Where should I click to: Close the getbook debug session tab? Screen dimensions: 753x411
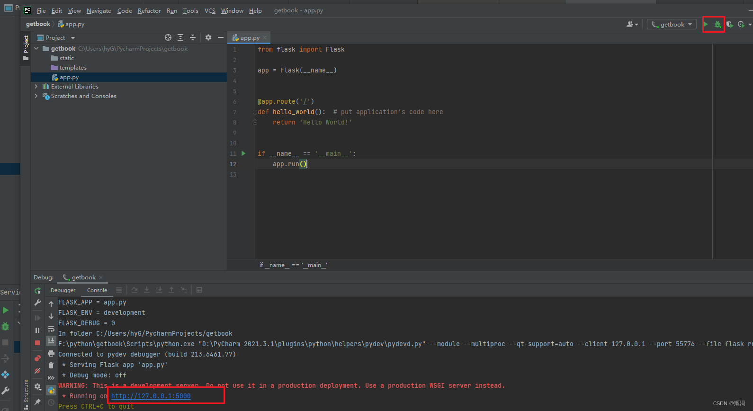point(101,277)
